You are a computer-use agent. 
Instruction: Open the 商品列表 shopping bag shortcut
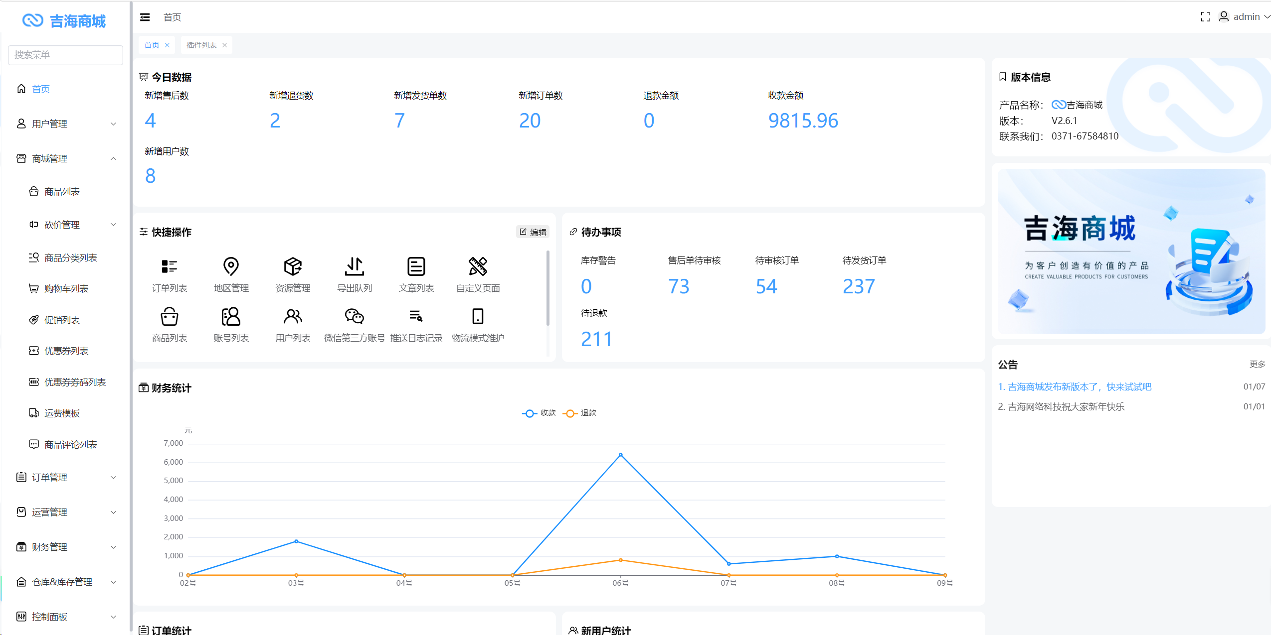pyautogui.click(x=170, y=316)
